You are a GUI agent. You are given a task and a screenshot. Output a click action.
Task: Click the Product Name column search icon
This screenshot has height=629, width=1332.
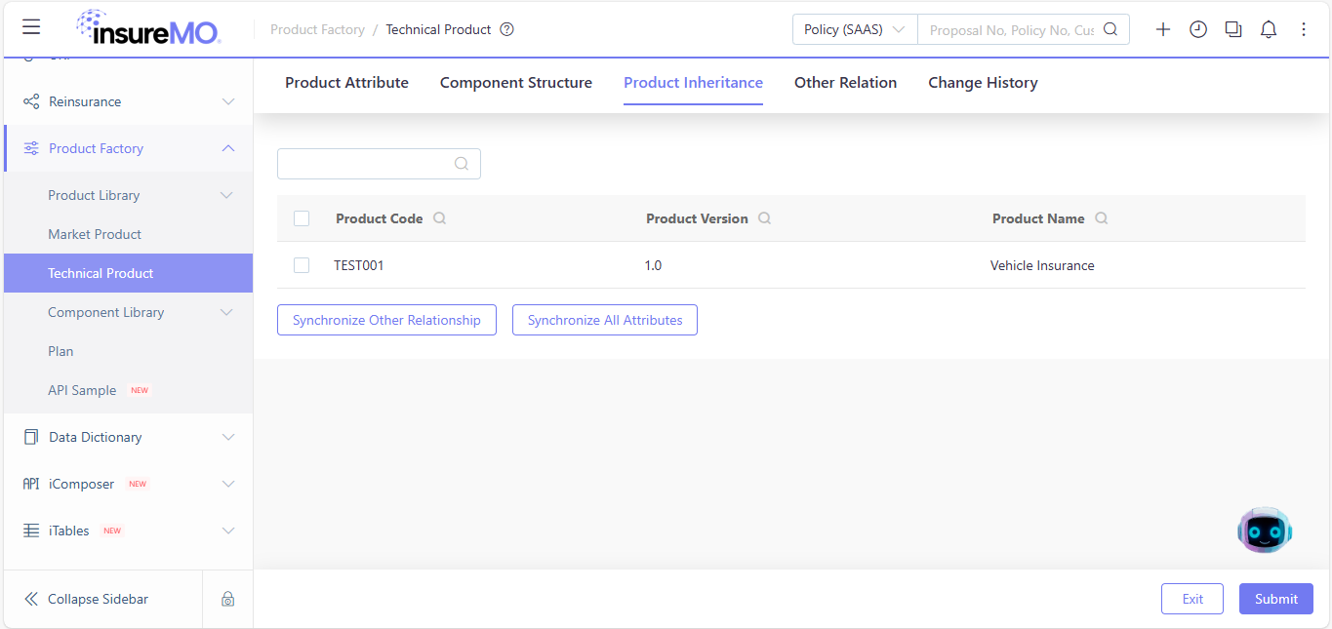(1102, 218)
